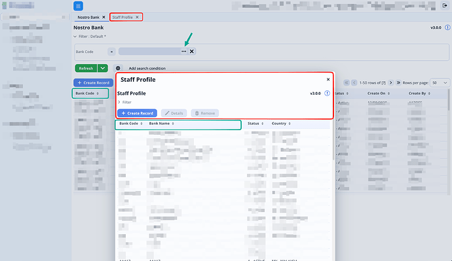452x261 pixels.
Task: Open the hamburger menu icon
Action: tap(78, 6)
